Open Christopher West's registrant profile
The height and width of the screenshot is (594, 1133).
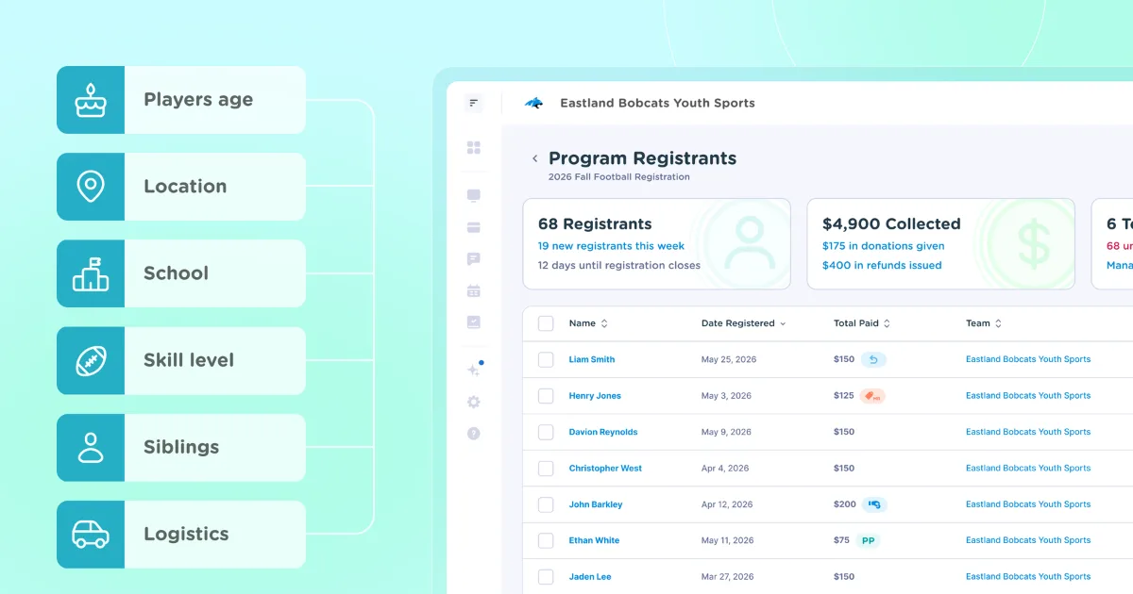tap(605, 469)
